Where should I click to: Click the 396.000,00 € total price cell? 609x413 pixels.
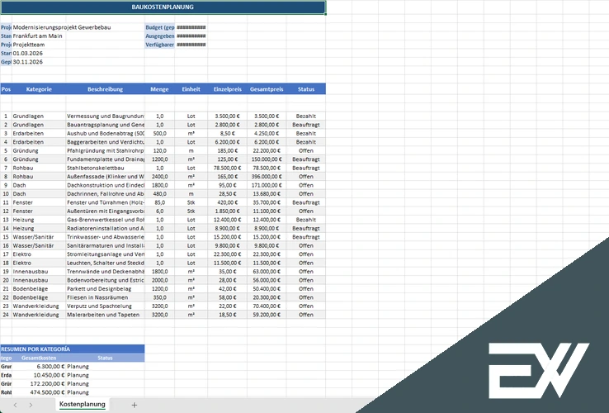click(267, 177)
